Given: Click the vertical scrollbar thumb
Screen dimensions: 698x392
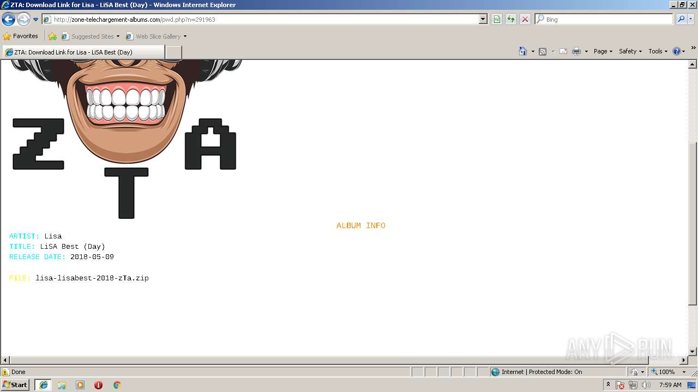Looking at the screenshot, I should [x=693, y=223].
